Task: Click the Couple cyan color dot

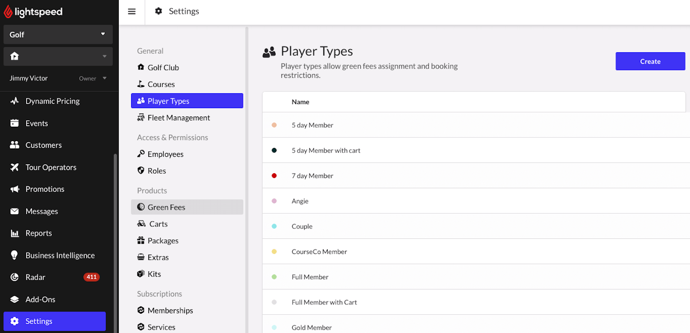Action: pos(274,226)
